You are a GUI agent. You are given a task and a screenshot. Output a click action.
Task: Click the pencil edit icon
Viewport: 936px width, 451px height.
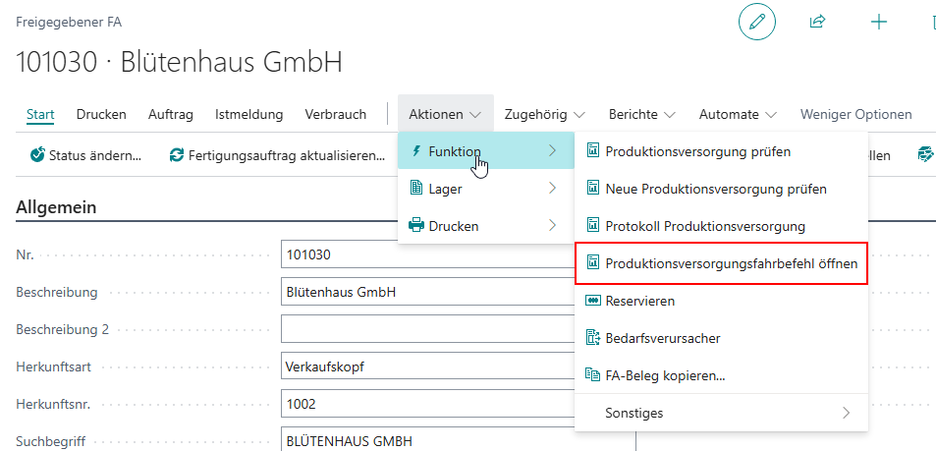[756, 22]
